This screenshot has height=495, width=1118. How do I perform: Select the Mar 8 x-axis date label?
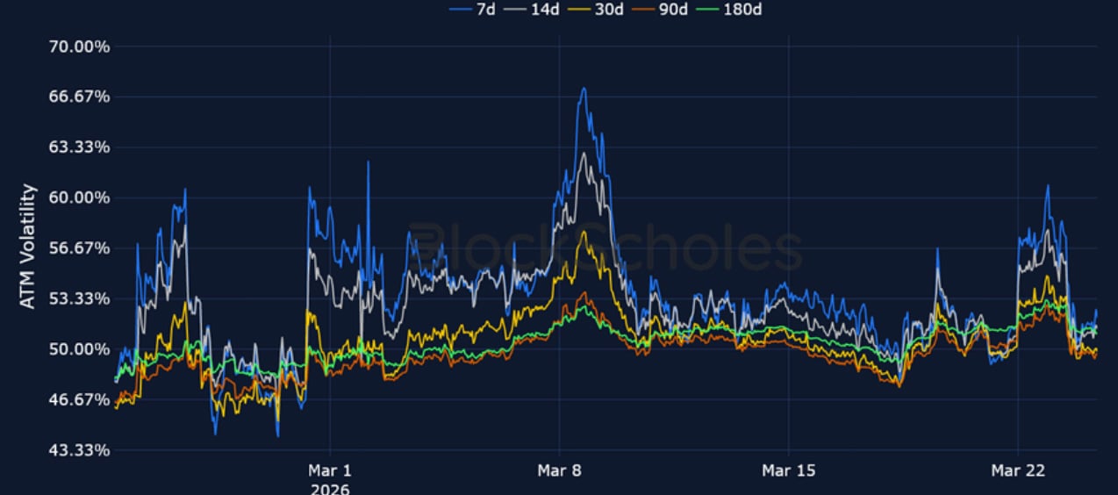point(559,471)
